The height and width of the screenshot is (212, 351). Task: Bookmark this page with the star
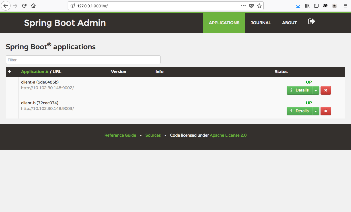point(259,6)
